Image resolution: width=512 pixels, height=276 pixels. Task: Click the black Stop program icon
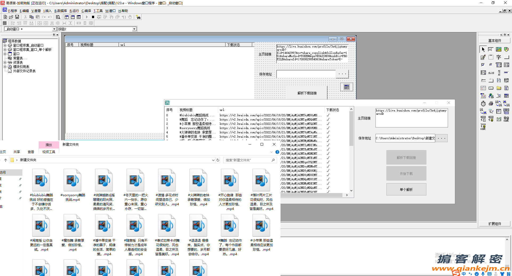click(93, 17)
